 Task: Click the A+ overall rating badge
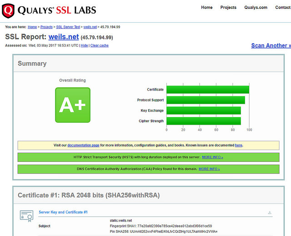(x=73, y=105)
